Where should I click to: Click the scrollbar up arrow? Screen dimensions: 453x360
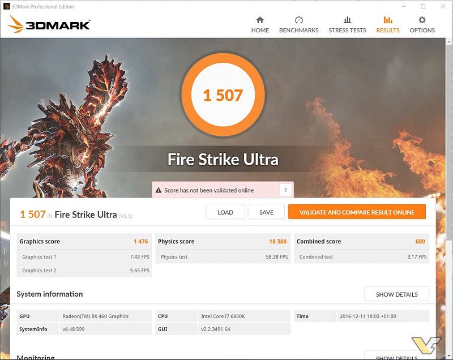click(x=449, y=41)
